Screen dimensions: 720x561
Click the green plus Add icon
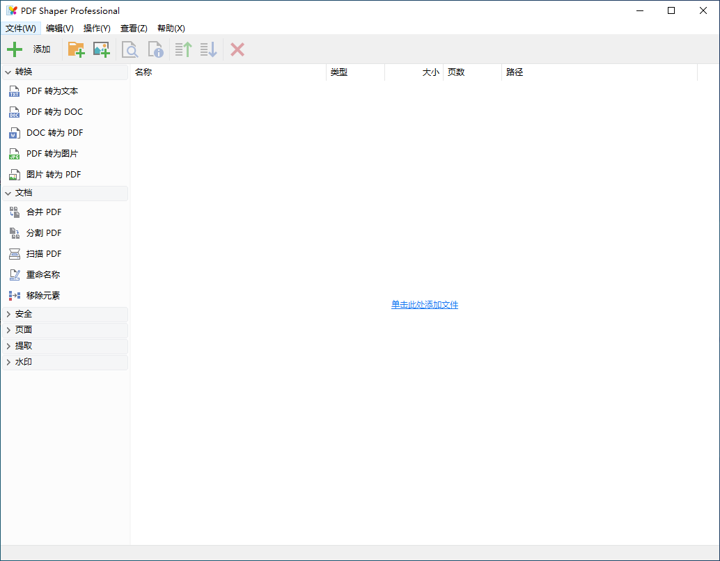[15, 49]
